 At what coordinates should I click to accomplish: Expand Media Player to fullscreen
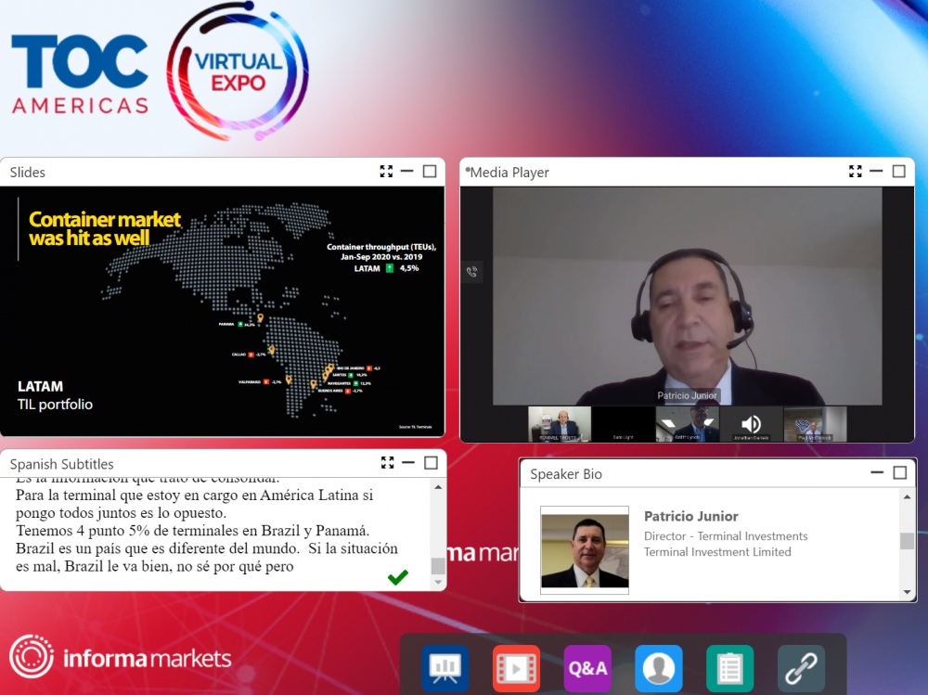(856, 172)
